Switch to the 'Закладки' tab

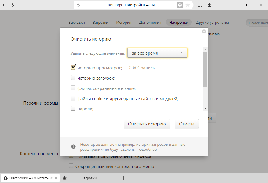77,22
